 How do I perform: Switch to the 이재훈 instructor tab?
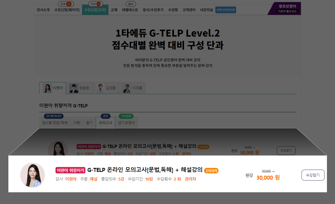pos(132,88)
